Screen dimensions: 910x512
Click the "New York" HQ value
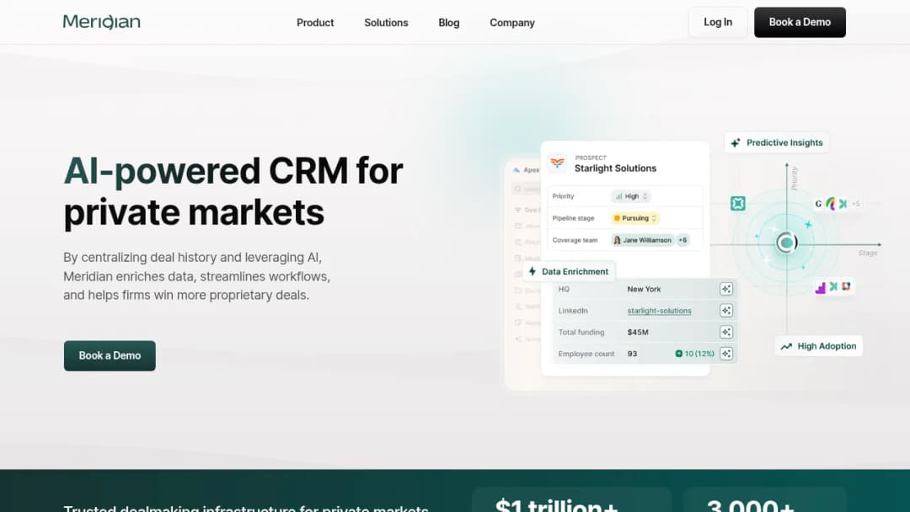(x=645, y=289)
